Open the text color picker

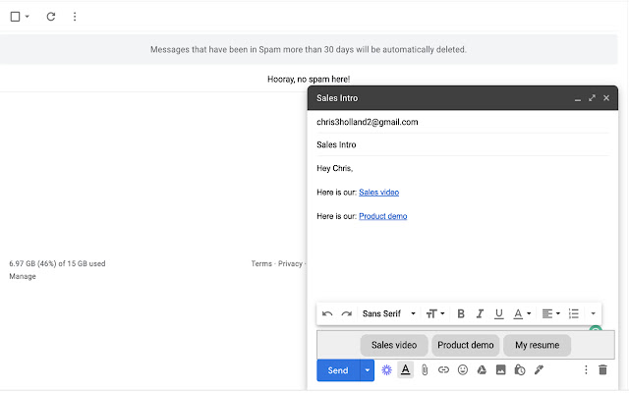[x=522, y=313]
